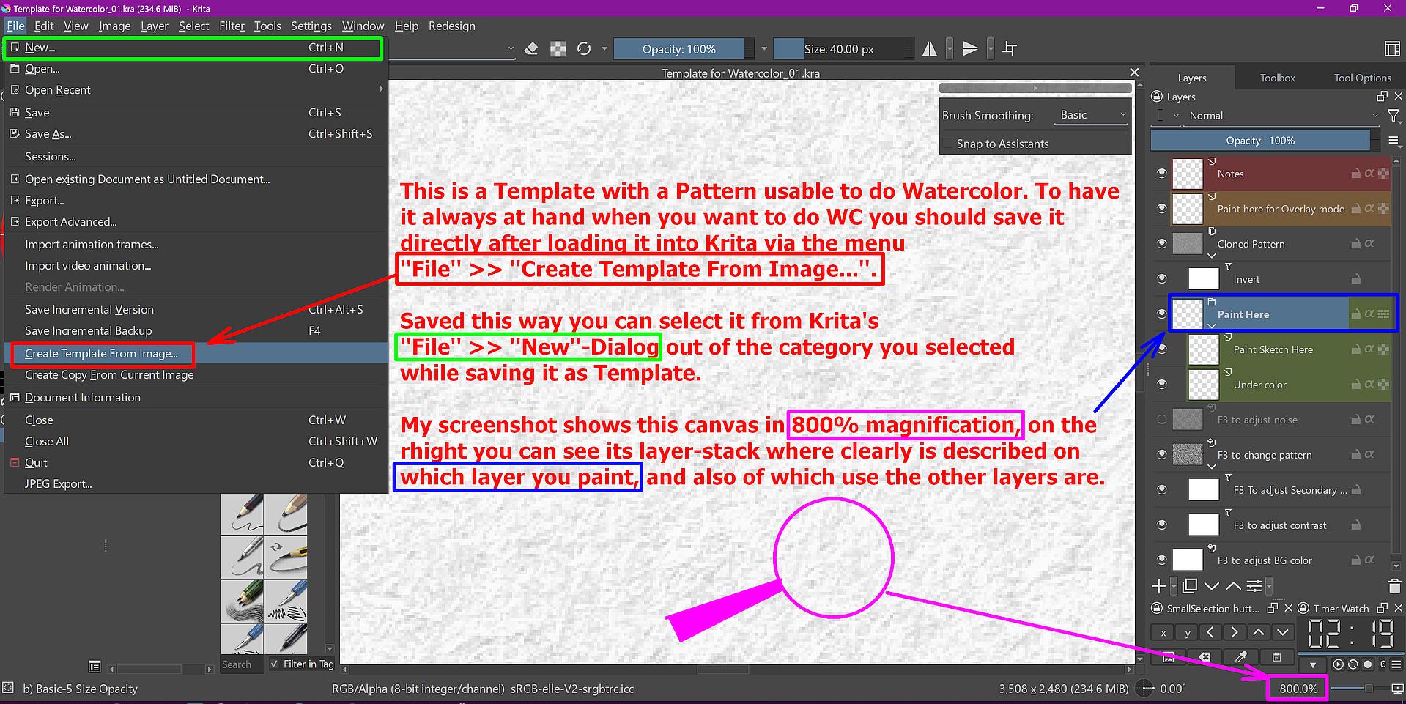Image resolution: width=1406 pixels, height=704 pixels.
Task: Click the left arrow SmallSelection button
Action: [1210, 632]
